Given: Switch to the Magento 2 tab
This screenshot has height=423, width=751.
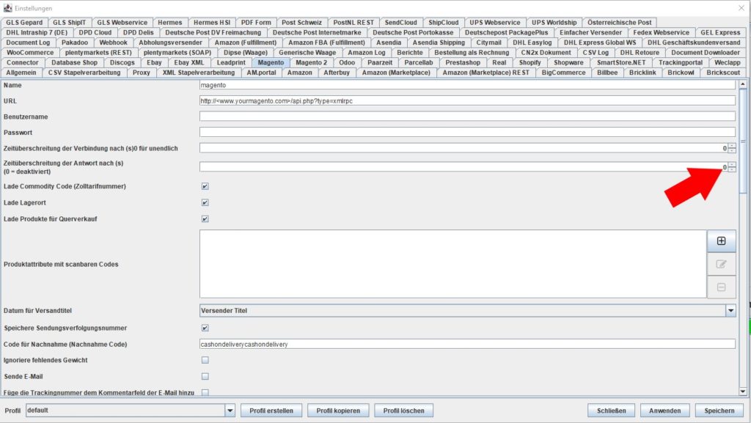Looking at the screenshot, I should click(311, 63).
